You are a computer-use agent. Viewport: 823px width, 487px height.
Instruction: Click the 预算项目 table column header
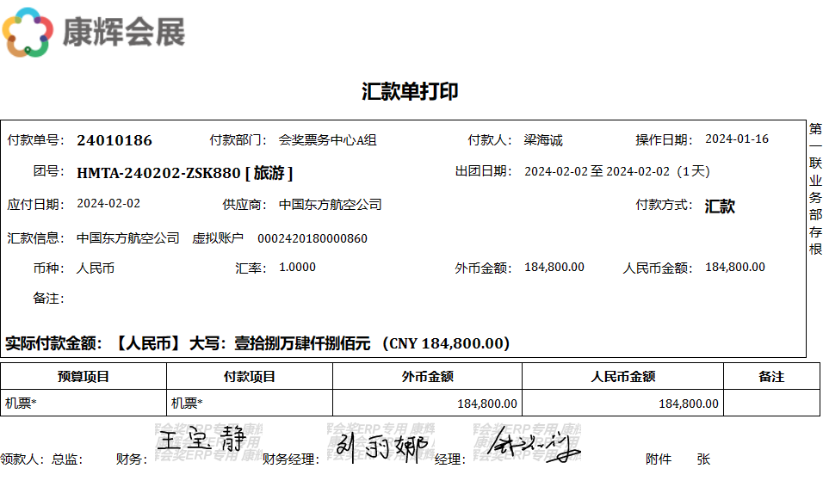tap(84, 377)
